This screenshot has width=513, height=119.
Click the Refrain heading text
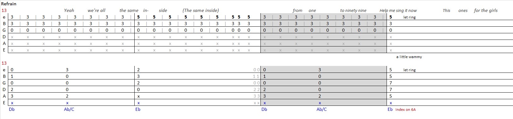tap(9, 4)
